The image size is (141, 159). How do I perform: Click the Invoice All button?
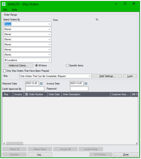pos(65,149)
